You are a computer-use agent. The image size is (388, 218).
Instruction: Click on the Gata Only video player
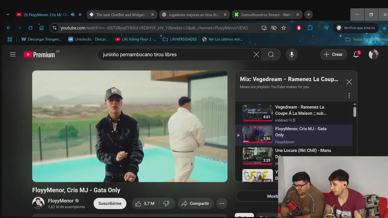pos(130,126)
